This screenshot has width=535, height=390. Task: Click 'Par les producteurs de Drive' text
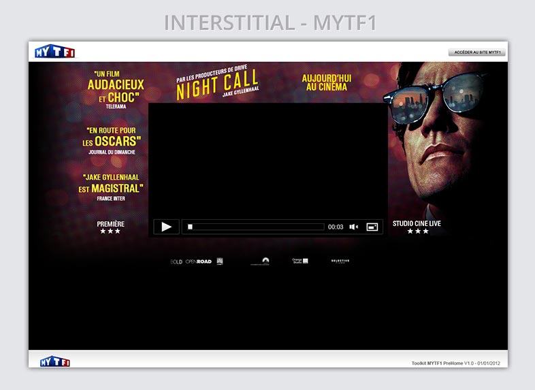coord(212,74)
